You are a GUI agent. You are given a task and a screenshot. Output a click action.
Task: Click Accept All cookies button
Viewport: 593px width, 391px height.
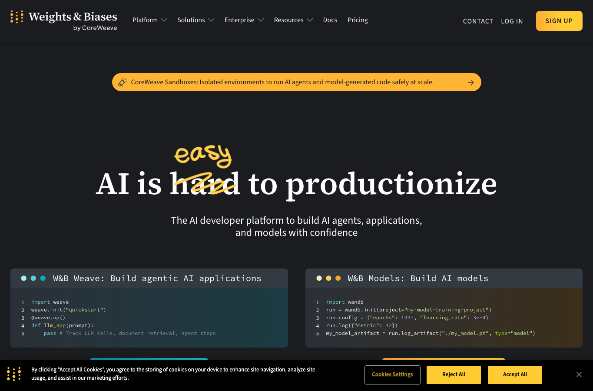(x=515, y=374)
